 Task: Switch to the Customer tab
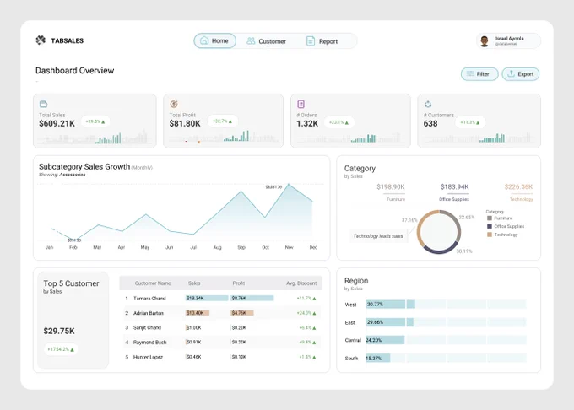click(x=266, y=41)
